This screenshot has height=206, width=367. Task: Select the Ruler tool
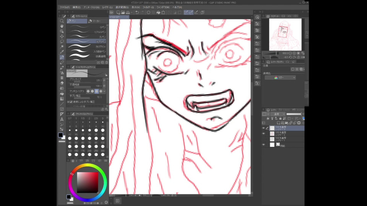point(62,114)
